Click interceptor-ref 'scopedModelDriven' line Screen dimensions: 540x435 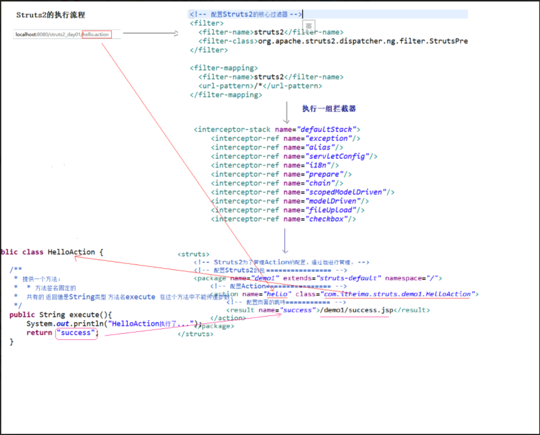tap(303, 192)
